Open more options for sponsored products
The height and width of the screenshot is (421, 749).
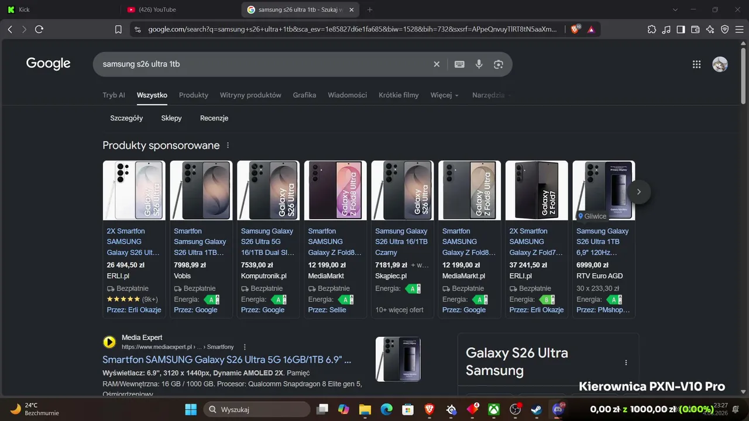(228, 146)
